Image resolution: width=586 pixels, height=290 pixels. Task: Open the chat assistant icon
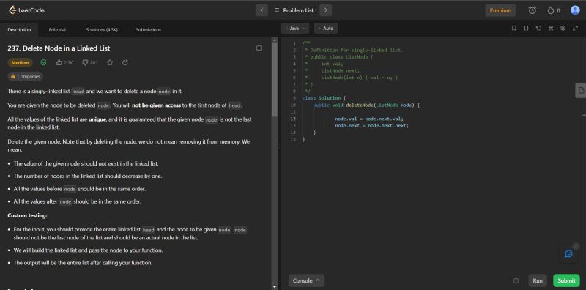569,253
